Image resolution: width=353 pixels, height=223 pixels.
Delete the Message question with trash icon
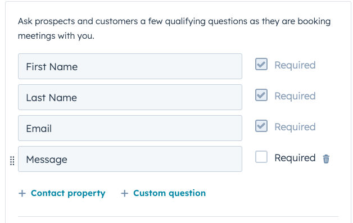pyautogui.click(x=326, y=159)
